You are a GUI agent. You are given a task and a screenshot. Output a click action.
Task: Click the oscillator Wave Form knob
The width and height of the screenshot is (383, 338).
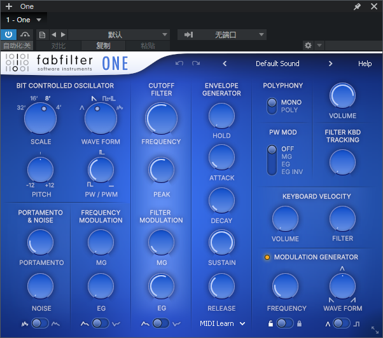[101, 119]
